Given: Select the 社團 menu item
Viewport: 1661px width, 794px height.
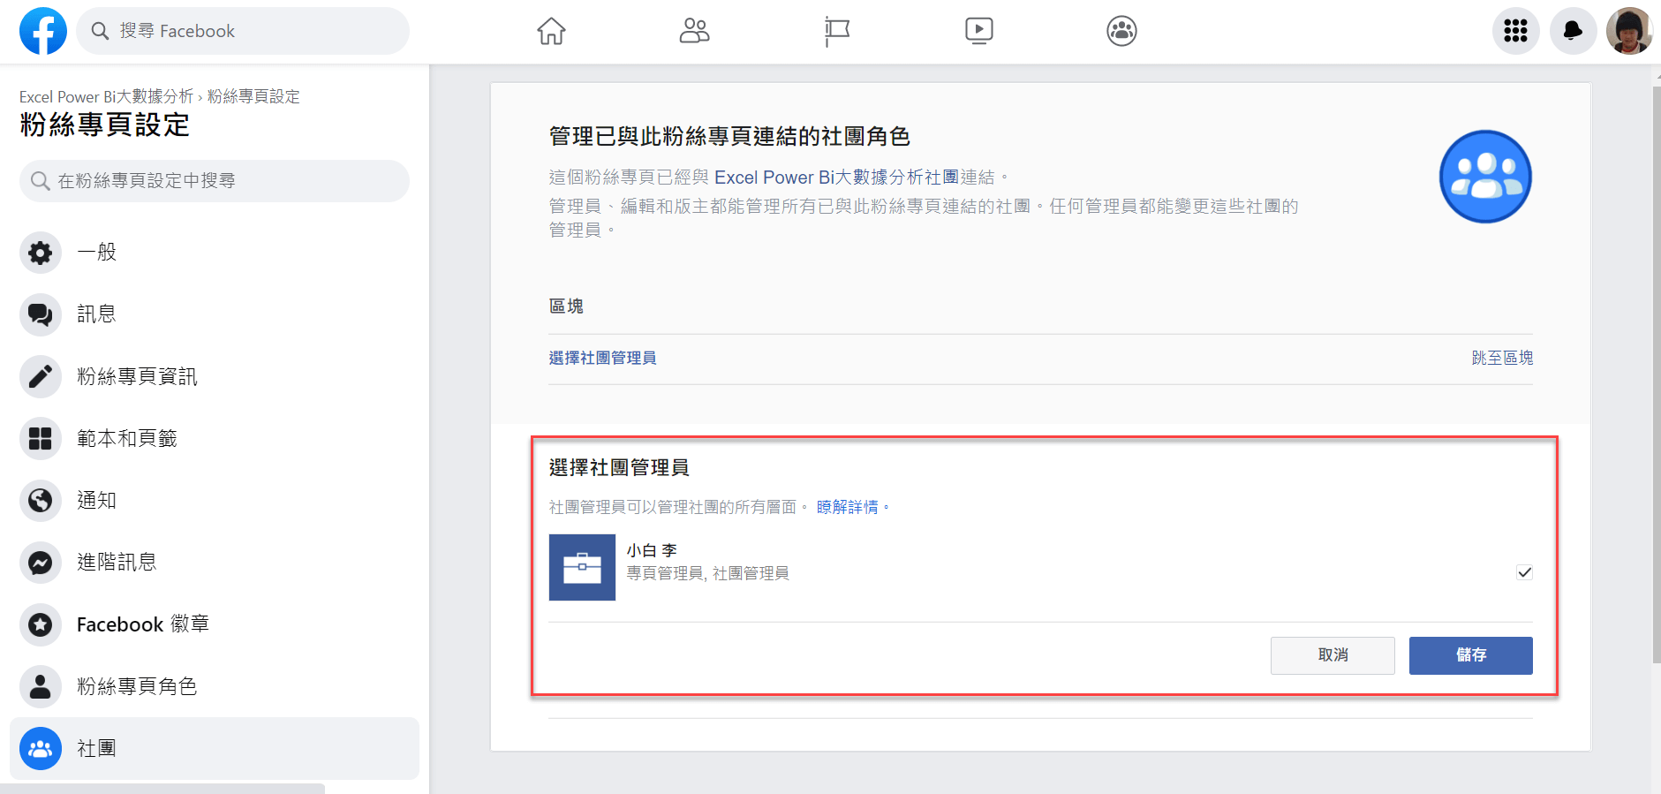Looking at the screenshot, I should 215,749.
